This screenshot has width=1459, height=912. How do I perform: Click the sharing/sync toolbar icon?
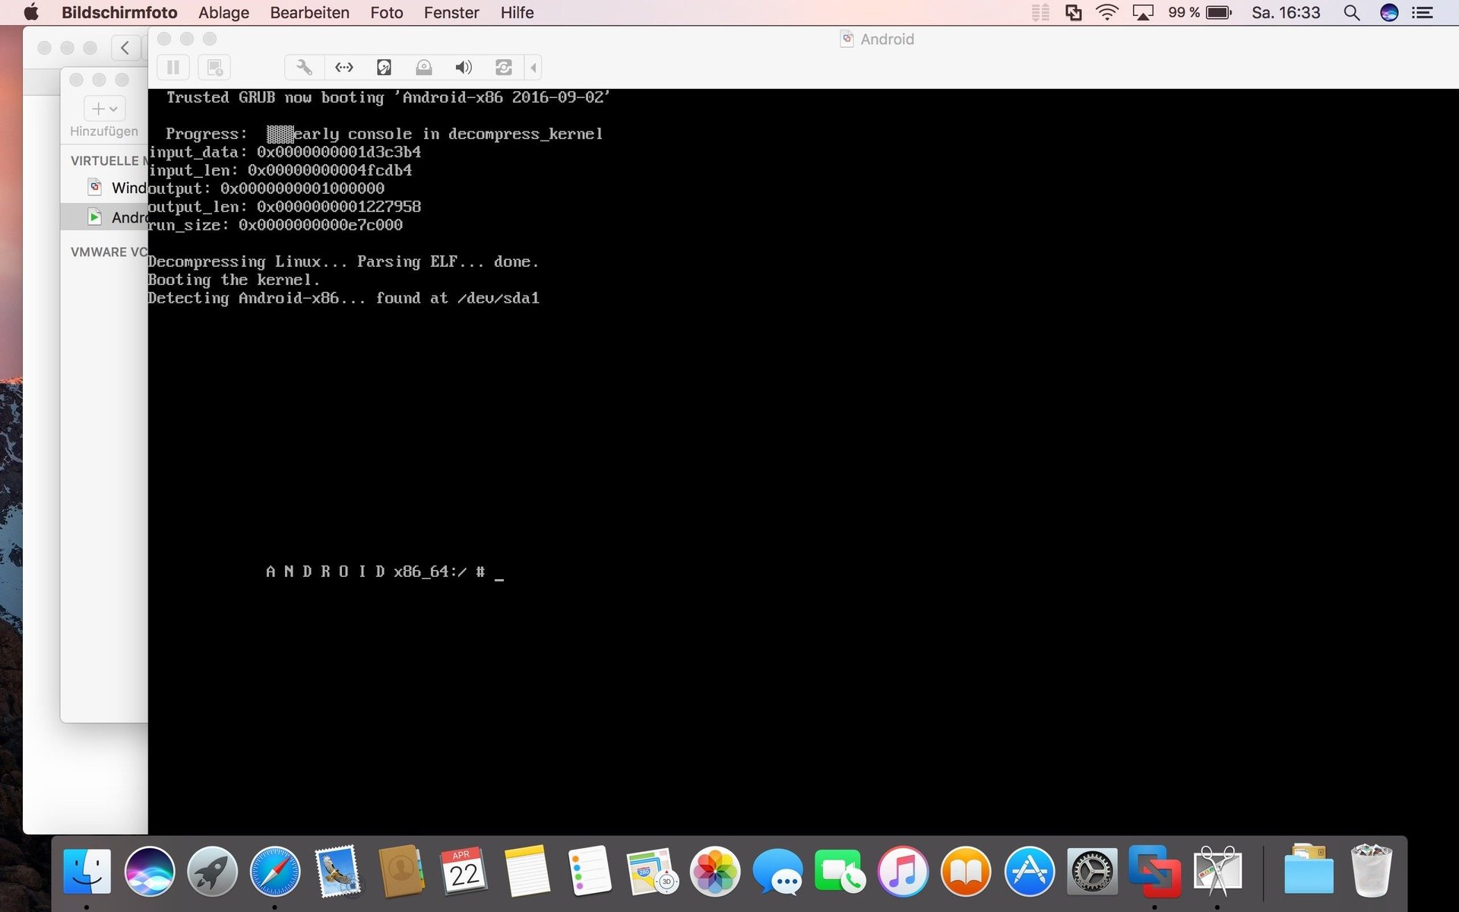pos(503,68)
